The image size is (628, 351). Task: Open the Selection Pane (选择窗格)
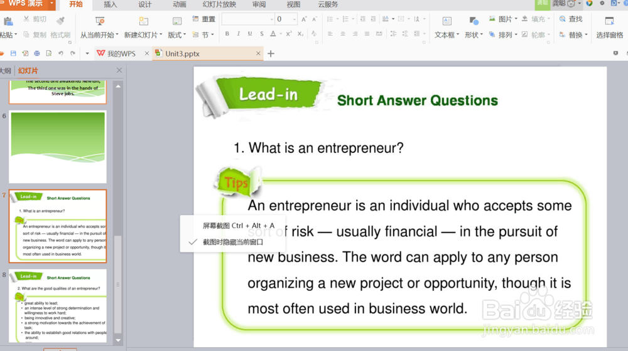tap(610, 27)
